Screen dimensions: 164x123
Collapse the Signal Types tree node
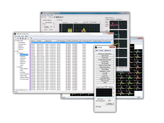(15, 41)
